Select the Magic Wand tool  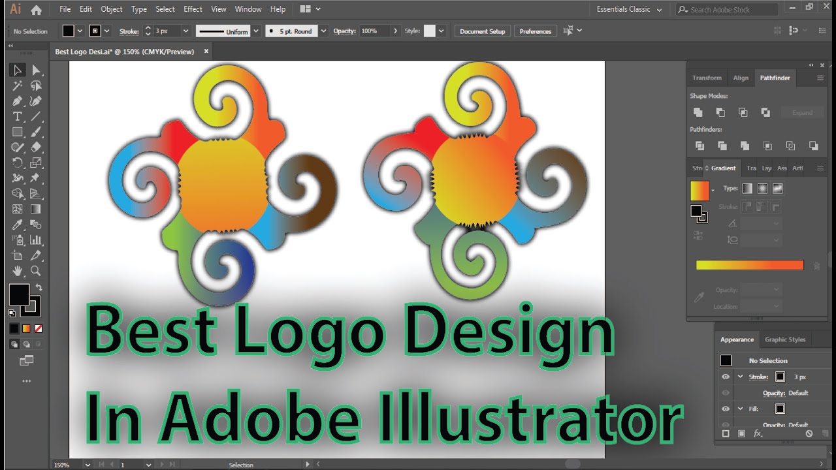(18, 86)
